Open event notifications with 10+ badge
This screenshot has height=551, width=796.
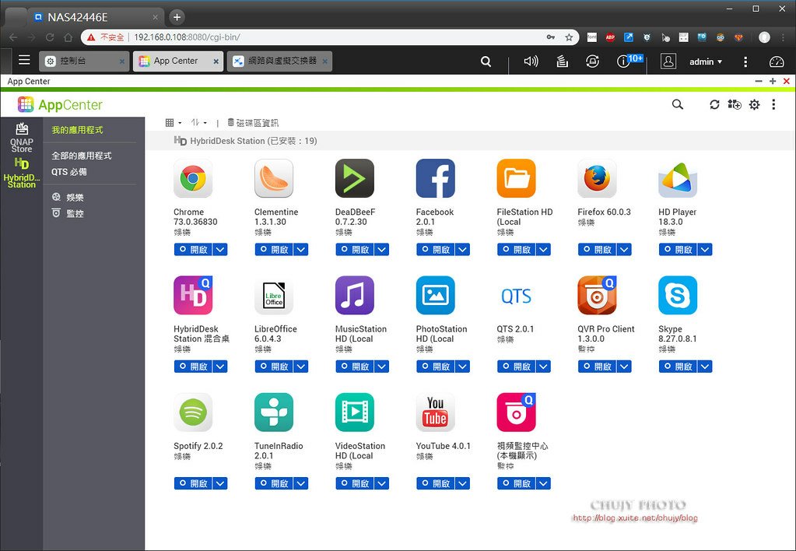[x=629, y=61]
